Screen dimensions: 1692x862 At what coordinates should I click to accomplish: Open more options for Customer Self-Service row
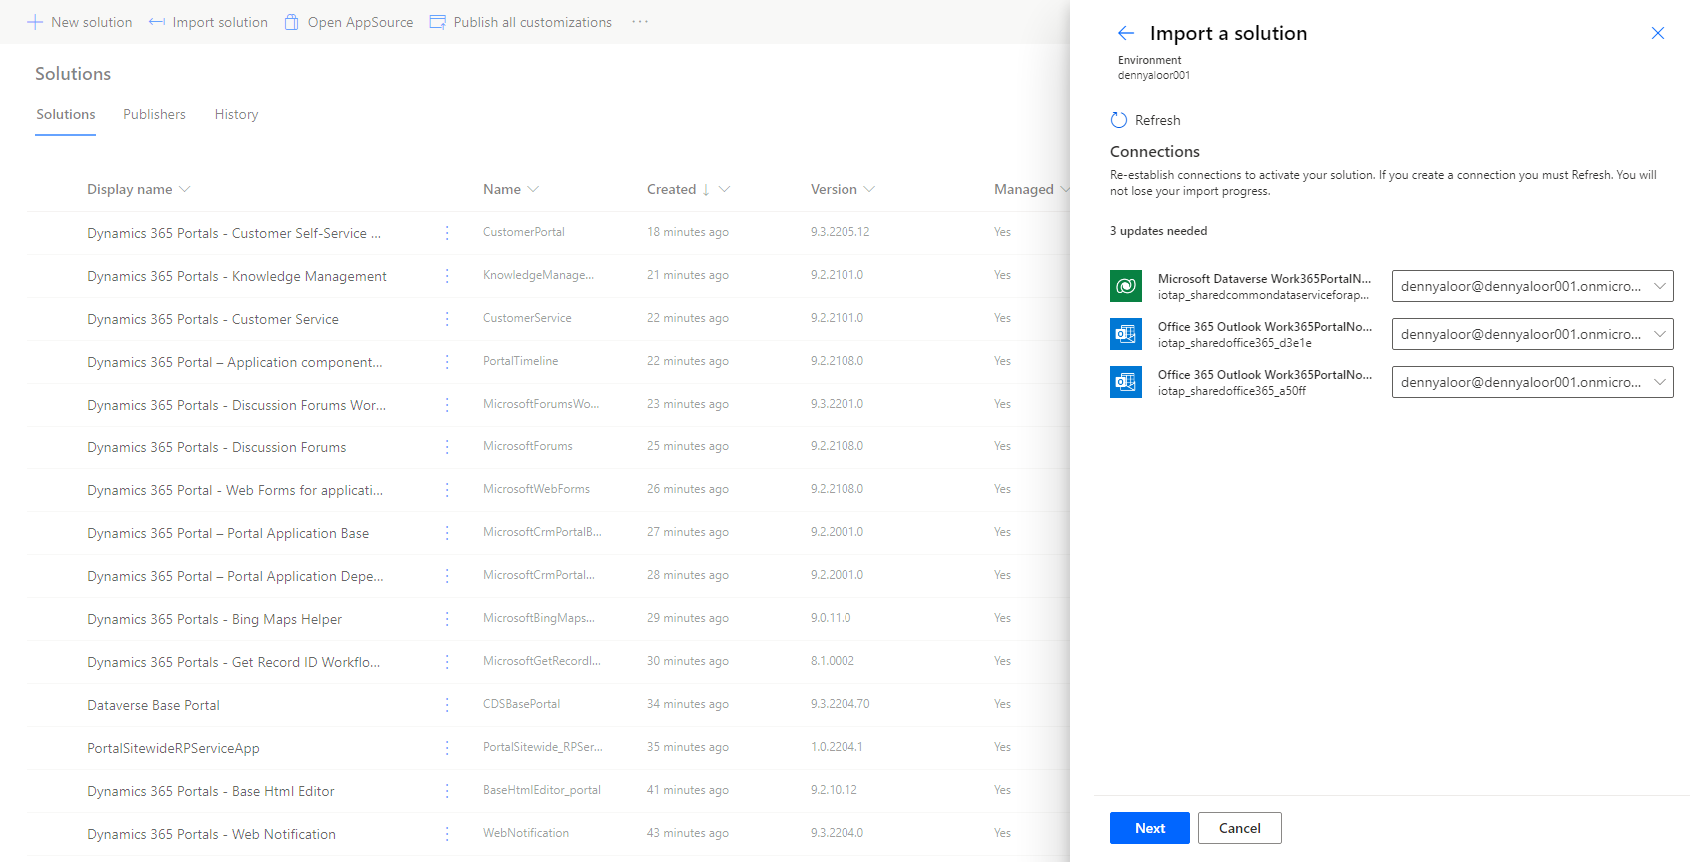447,233
